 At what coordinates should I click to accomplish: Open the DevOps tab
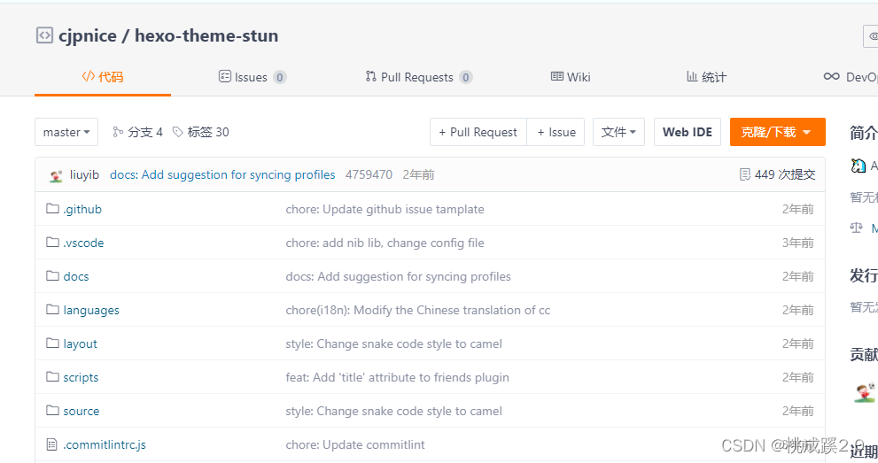(x=851, y=77)
